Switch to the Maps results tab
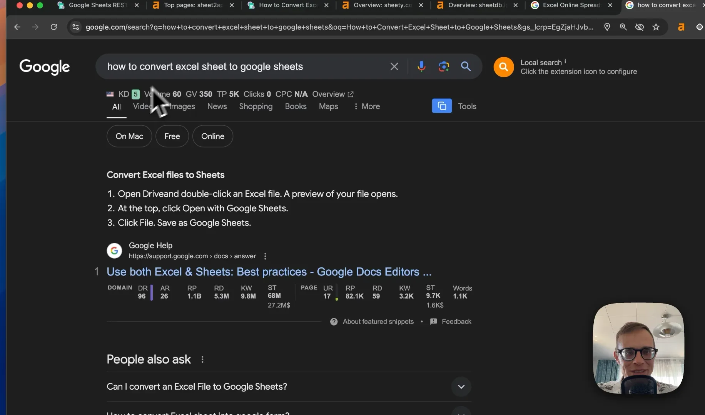This screenshot has height=415, width=705. coord(328,106)
